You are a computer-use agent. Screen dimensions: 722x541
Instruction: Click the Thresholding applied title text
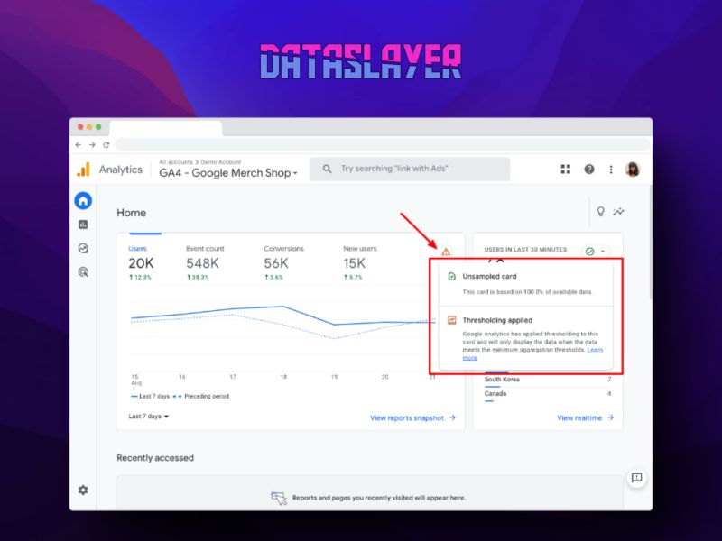[x=497, y=320]
